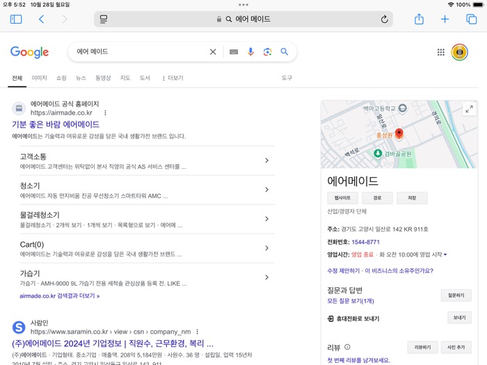Expand the map to full view
This screenshot has height=365, width=487.
pyautogui.click(x=469, y=109)
